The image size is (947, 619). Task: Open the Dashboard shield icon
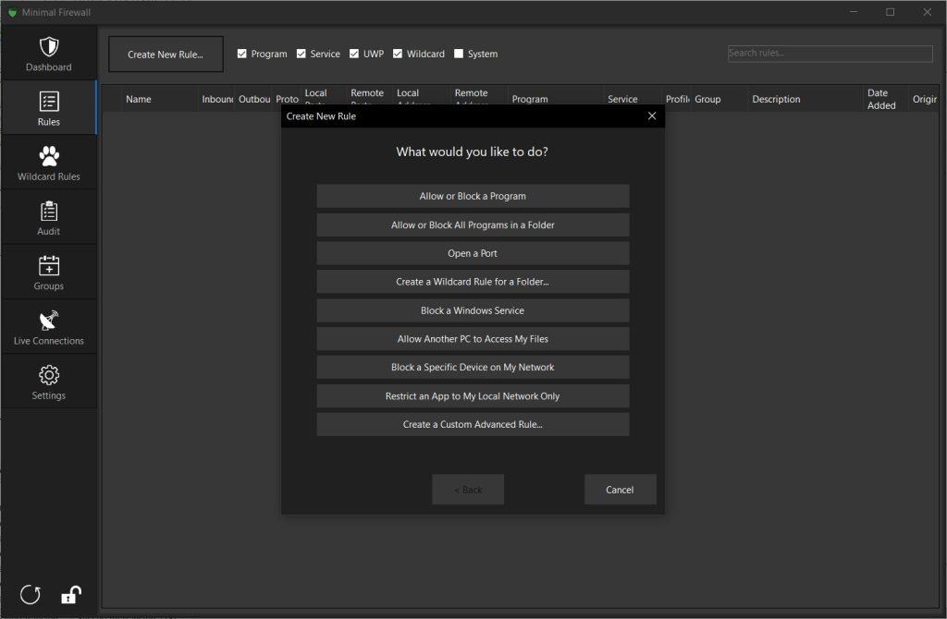[49, 46]
